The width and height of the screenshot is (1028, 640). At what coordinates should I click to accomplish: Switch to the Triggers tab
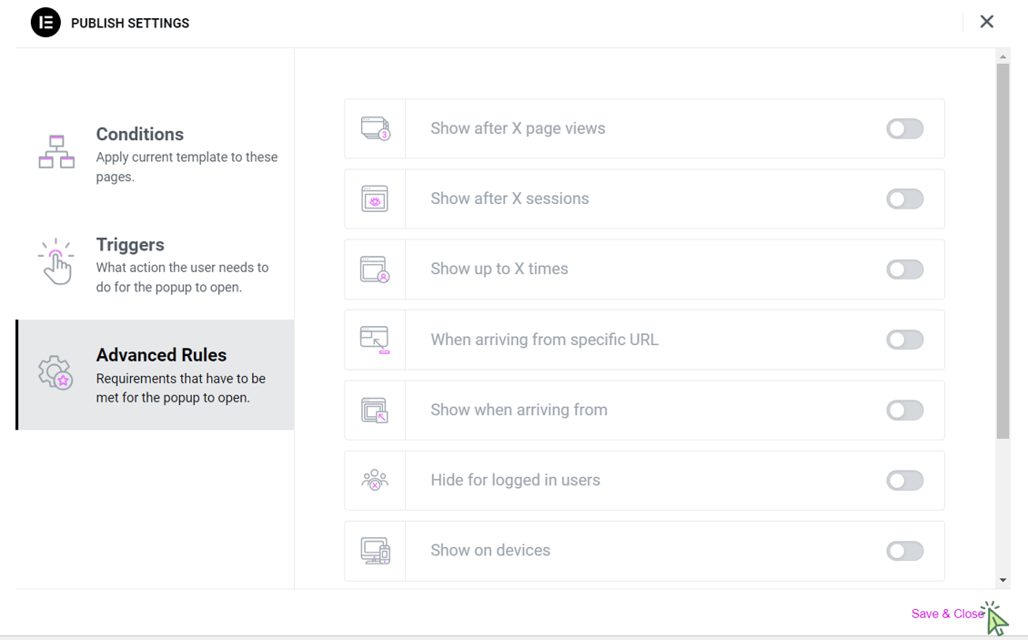pyautogui.click(x=155, y=265)
